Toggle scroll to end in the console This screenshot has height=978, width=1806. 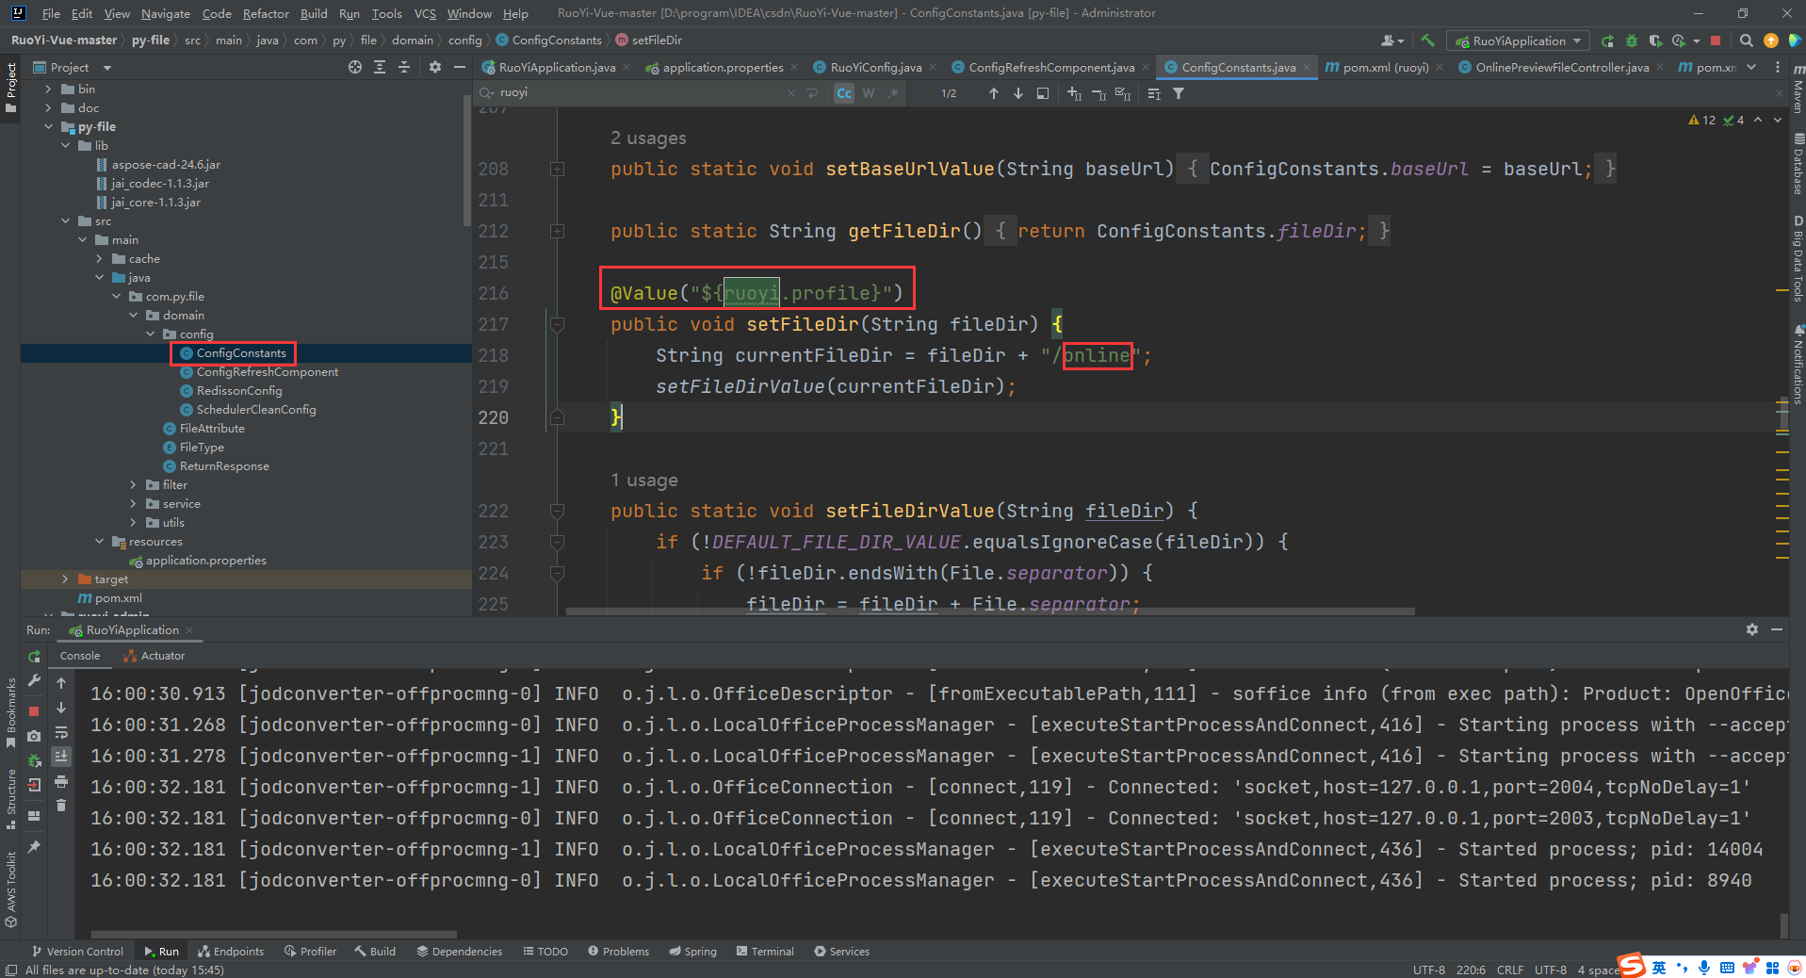click(61, 757)
